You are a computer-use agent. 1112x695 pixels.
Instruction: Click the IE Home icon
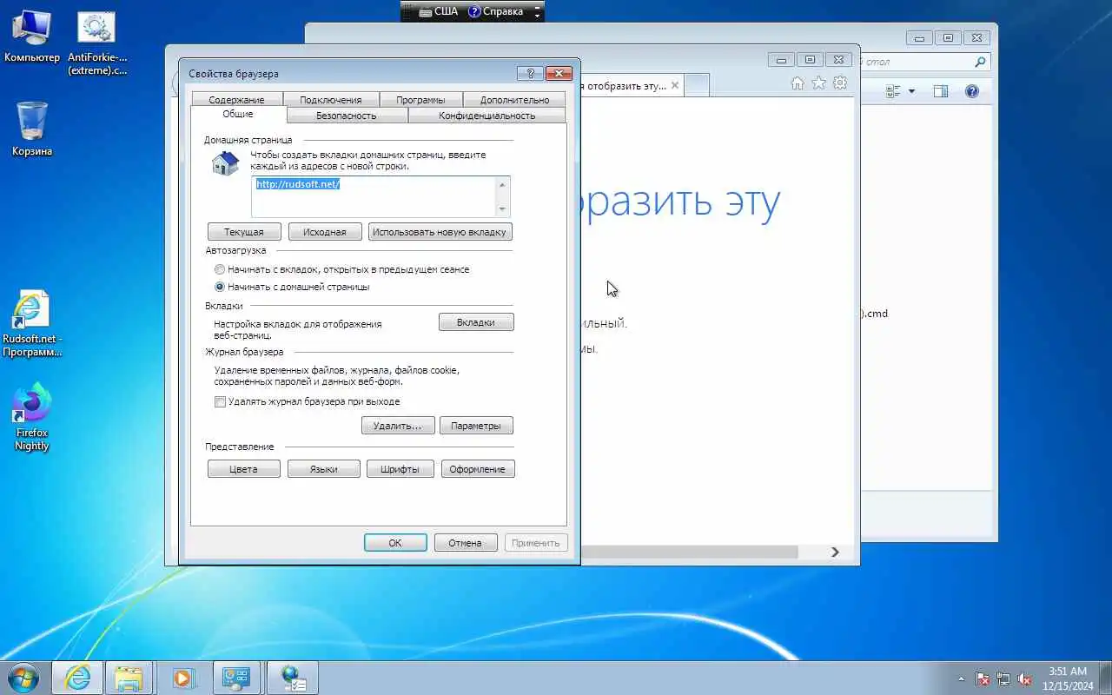[x=798, y=83]
